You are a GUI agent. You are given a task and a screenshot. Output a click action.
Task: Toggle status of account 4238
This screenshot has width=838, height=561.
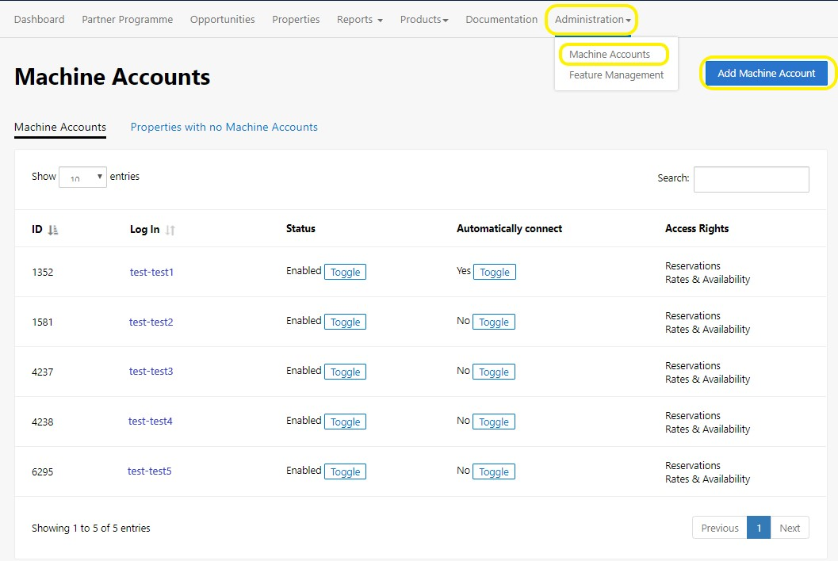pos(345,422)
